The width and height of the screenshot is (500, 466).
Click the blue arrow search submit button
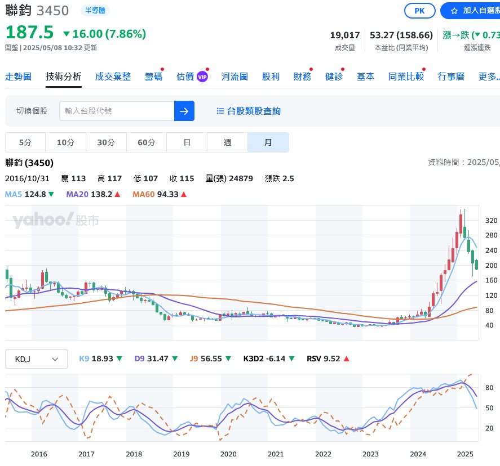[x=184, y=111]
